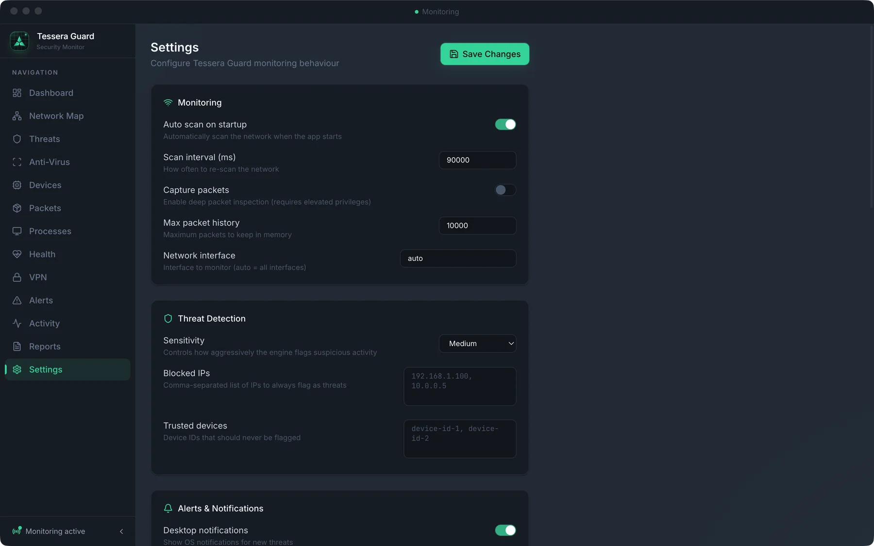The width and height of the screenshot is (874, 546).
Task: Open the Sensitivity Medium dropdown
Action: click(477, 344)
